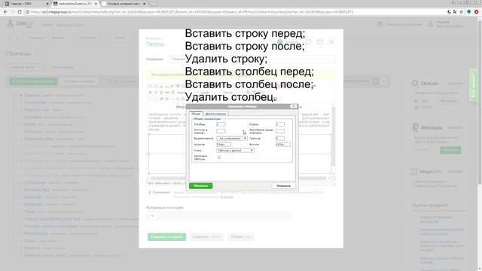Viewport: 482px width, 271px height.
Task: Close the Тексты popup window
Action: coord(331,42)
